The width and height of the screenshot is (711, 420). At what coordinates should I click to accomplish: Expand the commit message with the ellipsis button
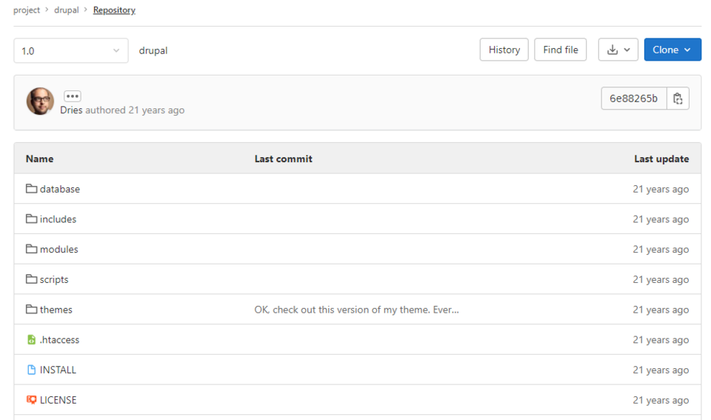click(x=73, y=96)
